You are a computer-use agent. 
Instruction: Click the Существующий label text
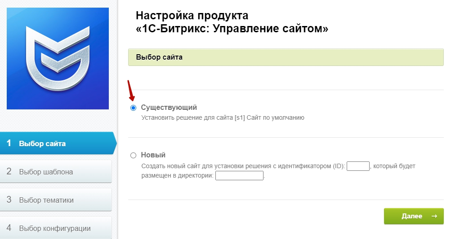(169, 108)
